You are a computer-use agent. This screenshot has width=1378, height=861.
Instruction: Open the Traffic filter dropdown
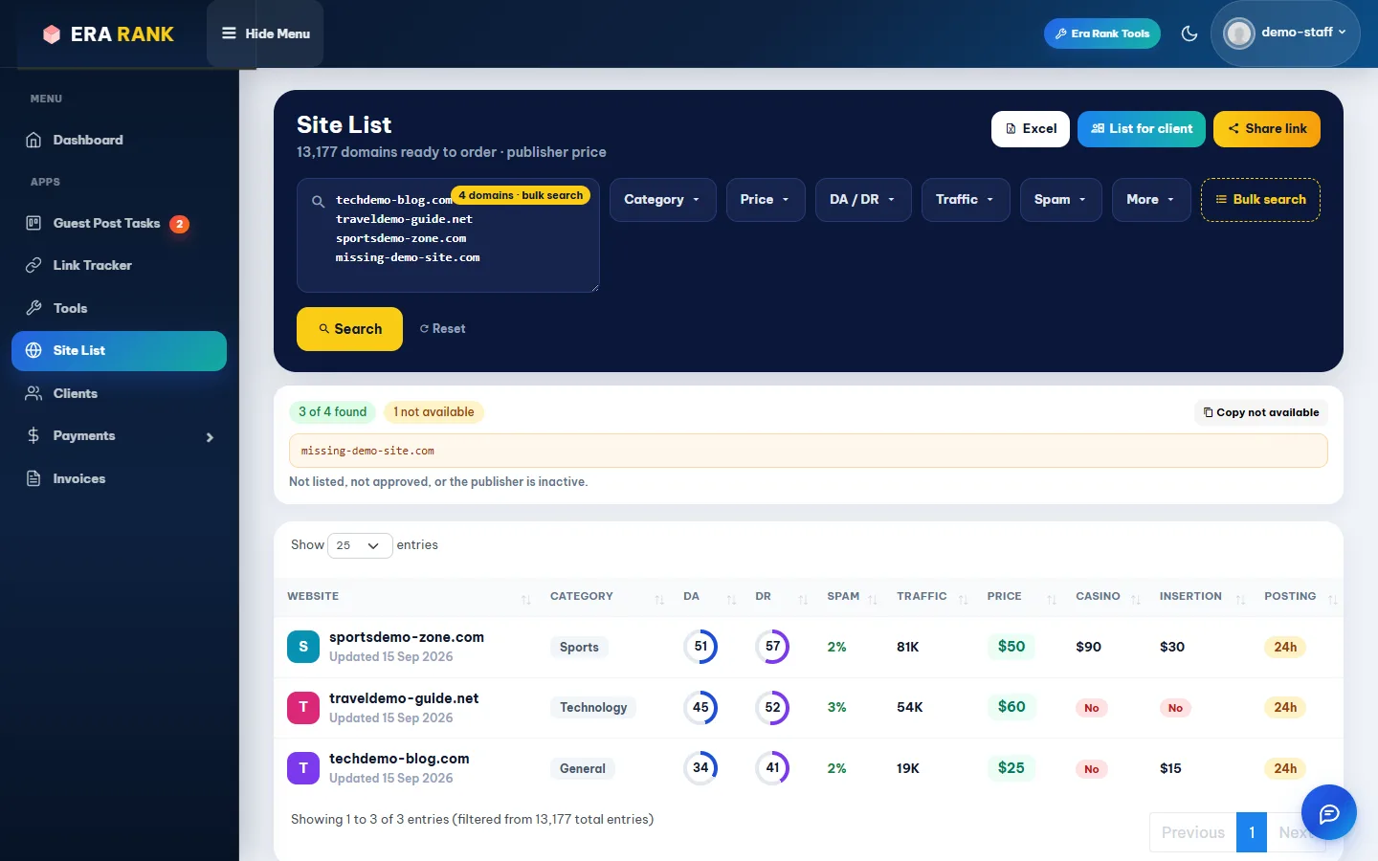(965, 200)
